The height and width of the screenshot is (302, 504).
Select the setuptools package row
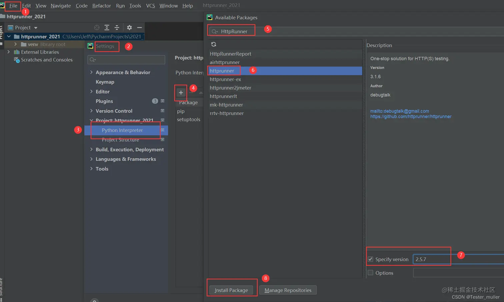point(189,120)
